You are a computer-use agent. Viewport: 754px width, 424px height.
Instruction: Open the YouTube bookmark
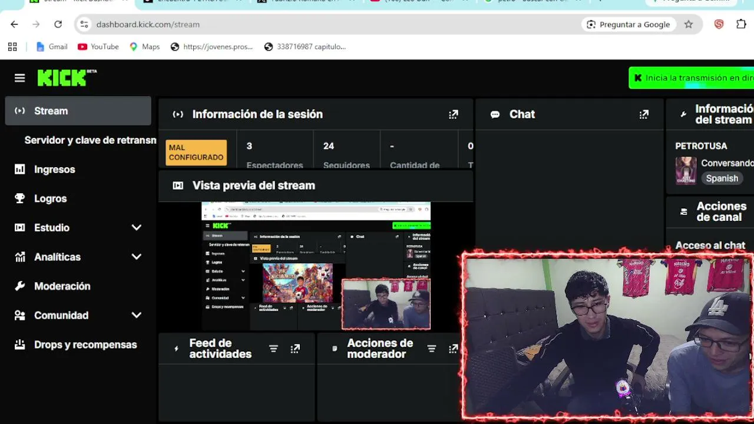98,47
